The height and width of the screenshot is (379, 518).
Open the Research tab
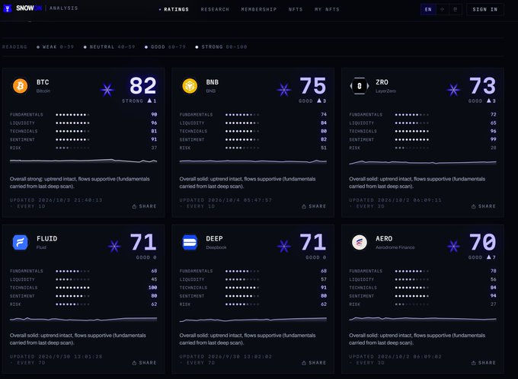[215, 10]
